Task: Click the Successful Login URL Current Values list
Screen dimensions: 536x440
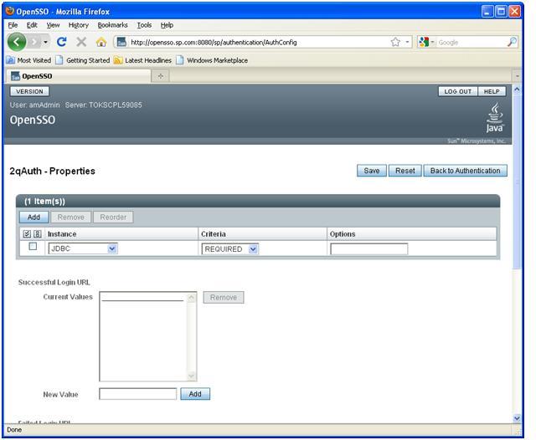Action: (x=147, y=336)
